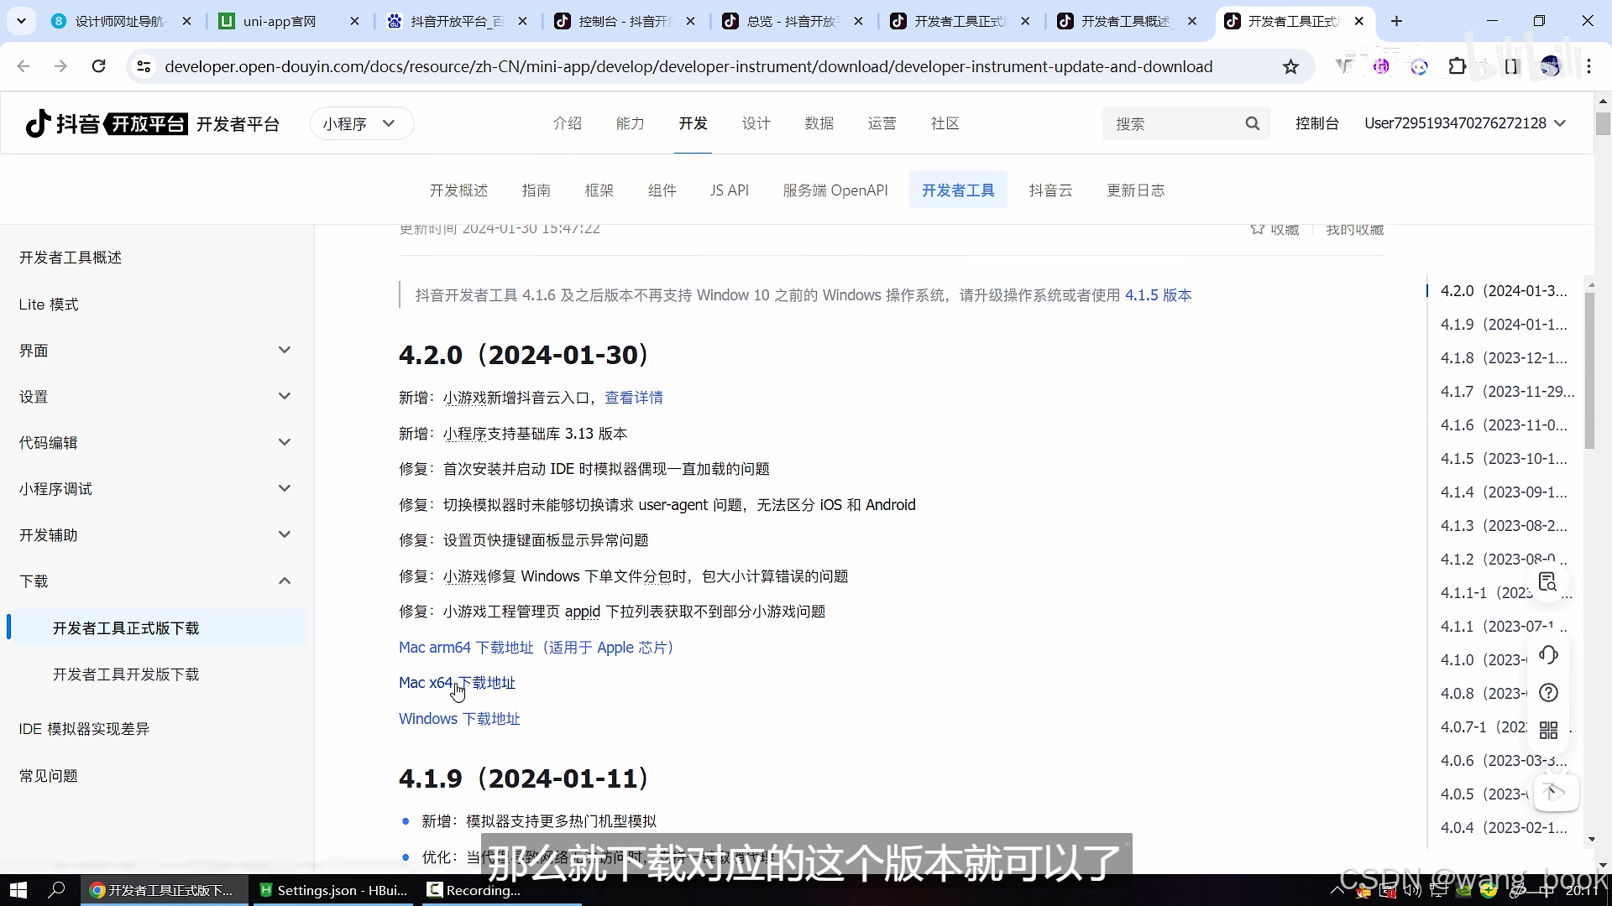Click the 查看详情 link
Viewport: 1612px width, 906px height.
(634, 398)
